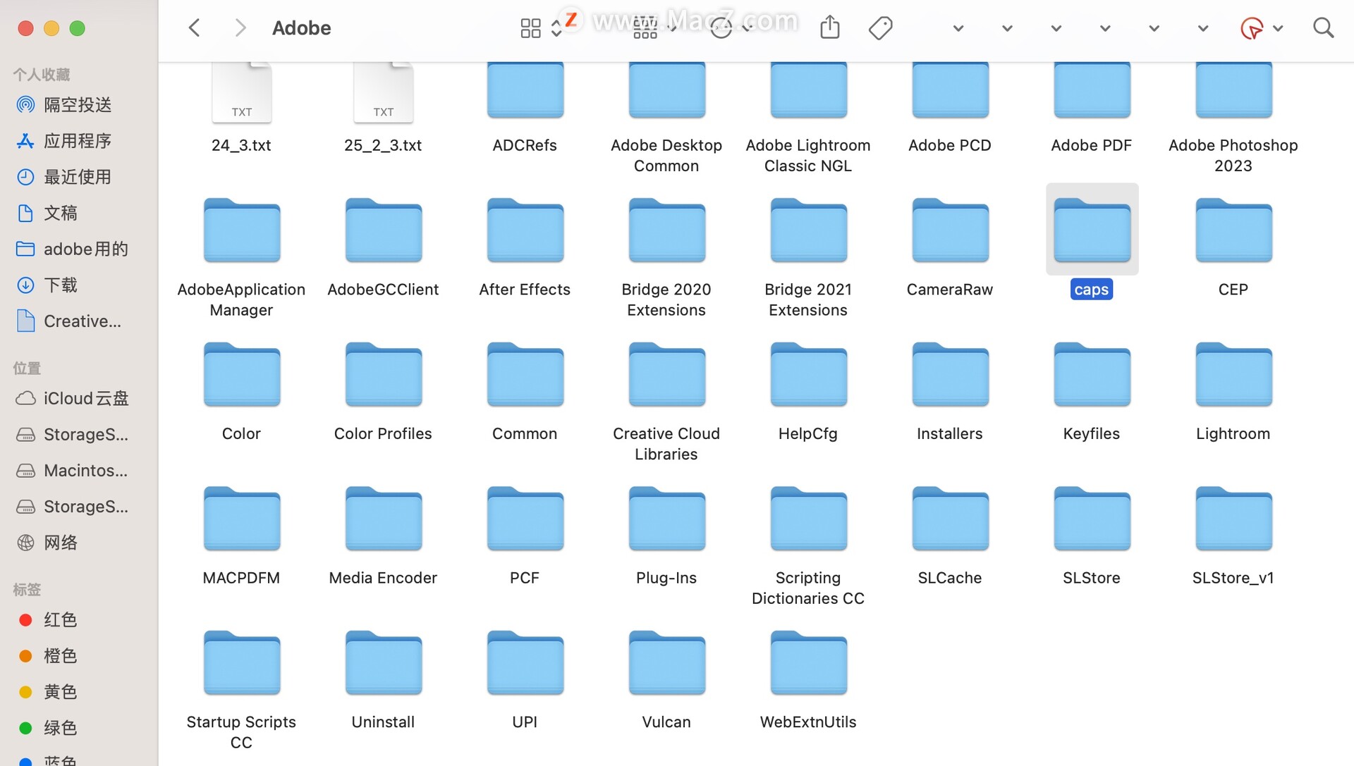Open Creative... item in sidebar
Viewport: 1354px width, 766px height.
click(82, 321)
